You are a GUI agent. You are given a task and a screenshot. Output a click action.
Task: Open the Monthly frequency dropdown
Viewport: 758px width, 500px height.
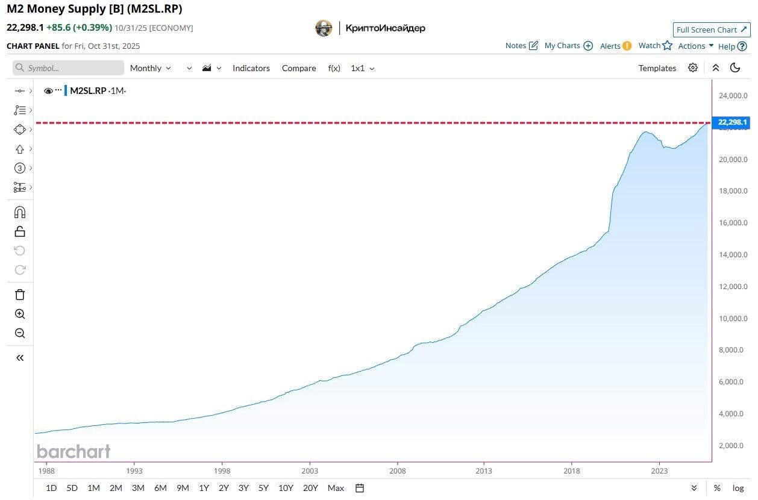pyautogui.click(x=150, y=68)
